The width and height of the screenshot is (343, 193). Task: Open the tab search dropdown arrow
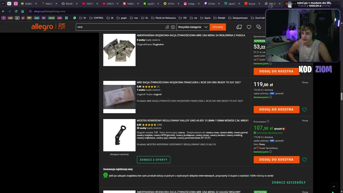coord(3,4)
